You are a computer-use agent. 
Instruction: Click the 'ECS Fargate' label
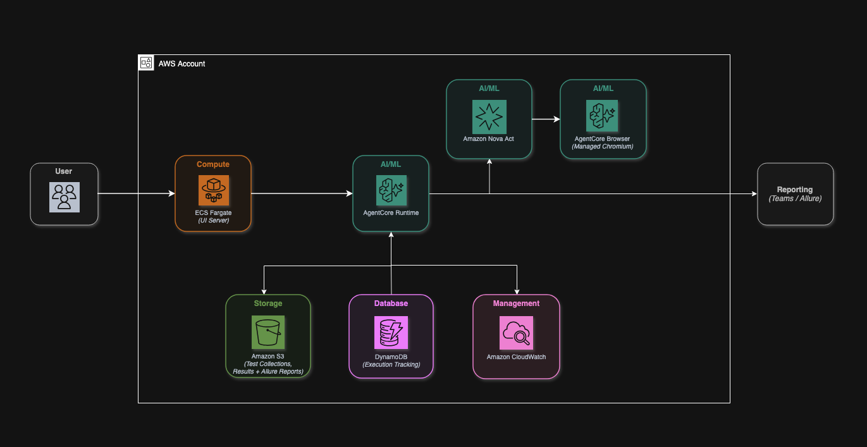tap(213, 213)
